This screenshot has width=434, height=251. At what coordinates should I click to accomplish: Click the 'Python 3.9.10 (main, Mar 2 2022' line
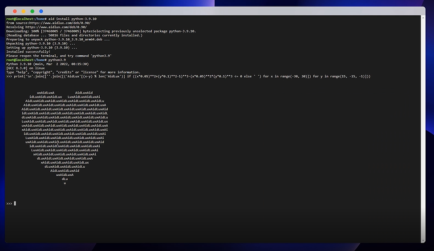(x=47, y=64)
